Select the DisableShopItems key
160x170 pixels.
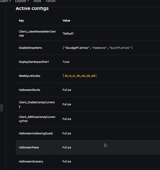click(x=30, y=48)
